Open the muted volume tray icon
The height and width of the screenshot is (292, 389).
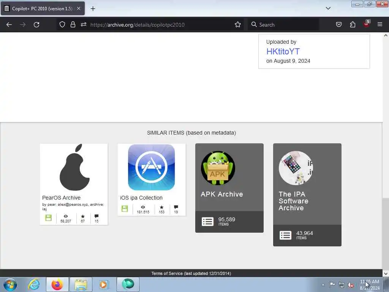click(351, 285)
